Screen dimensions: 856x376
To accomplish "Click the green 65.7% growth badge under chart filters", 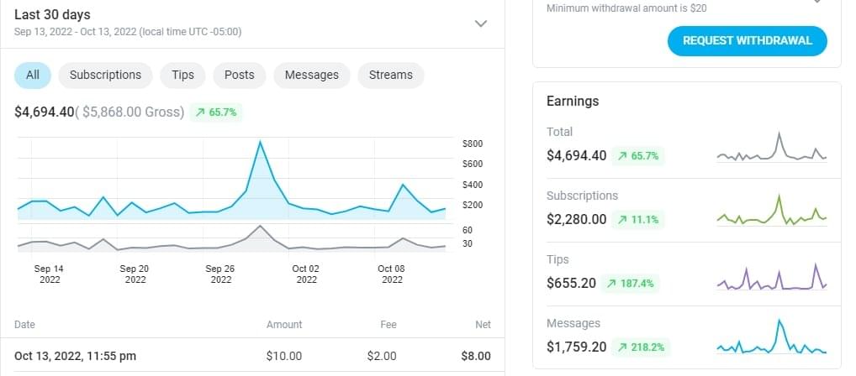I will (x=216, y=112).
